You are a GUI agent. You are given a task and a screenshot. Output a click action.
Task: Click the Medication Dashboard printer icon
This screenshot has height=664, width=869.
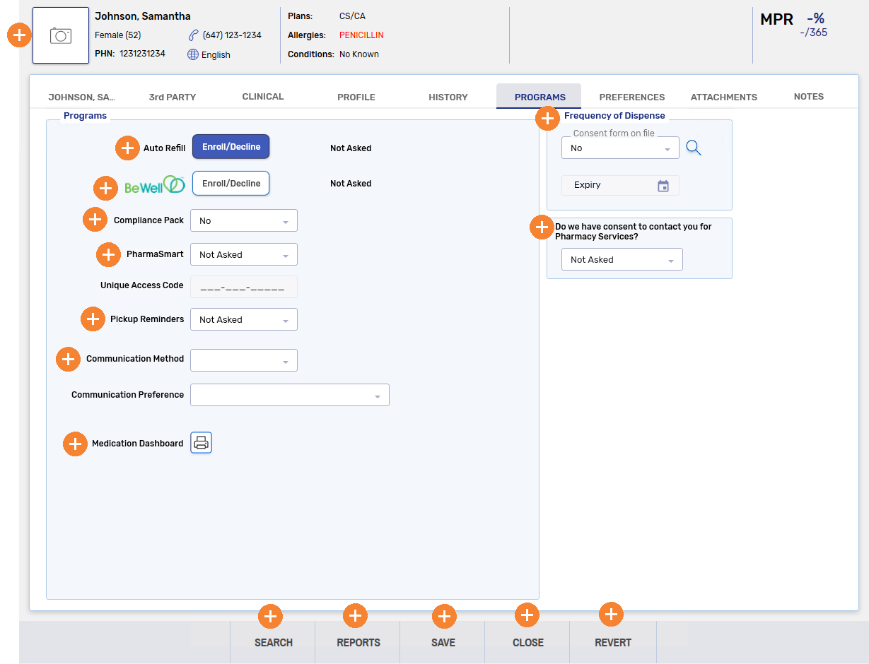(201, 443)
